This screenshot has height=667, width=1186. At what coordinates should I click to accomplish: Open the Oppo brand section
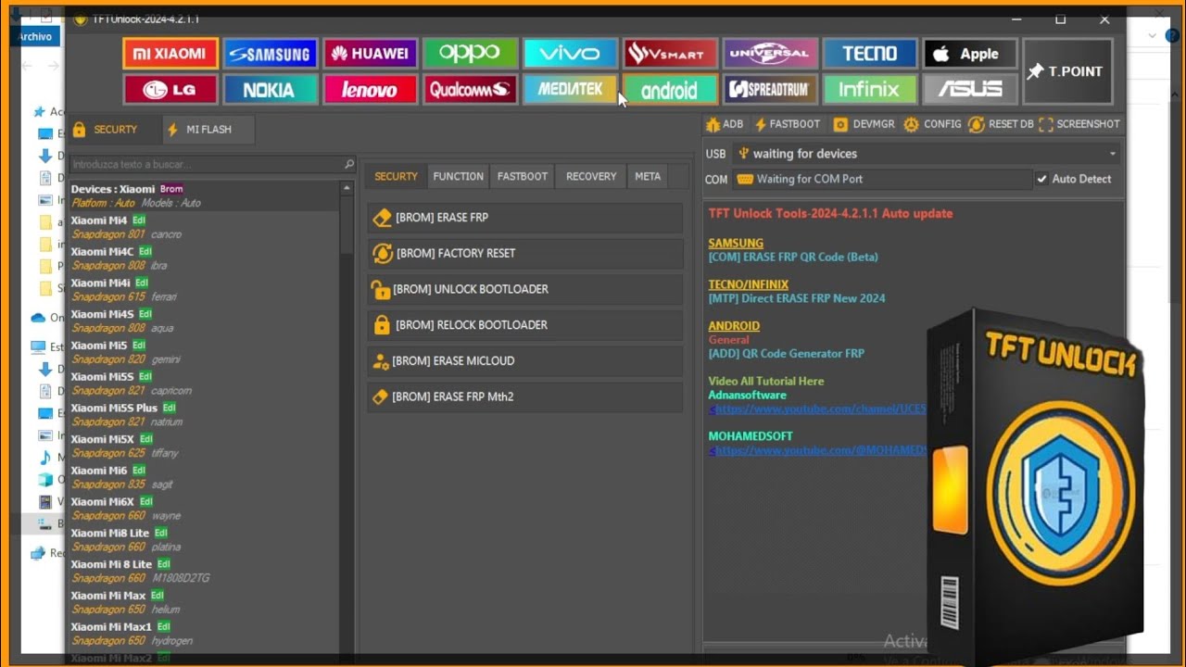tap(470, 54)
